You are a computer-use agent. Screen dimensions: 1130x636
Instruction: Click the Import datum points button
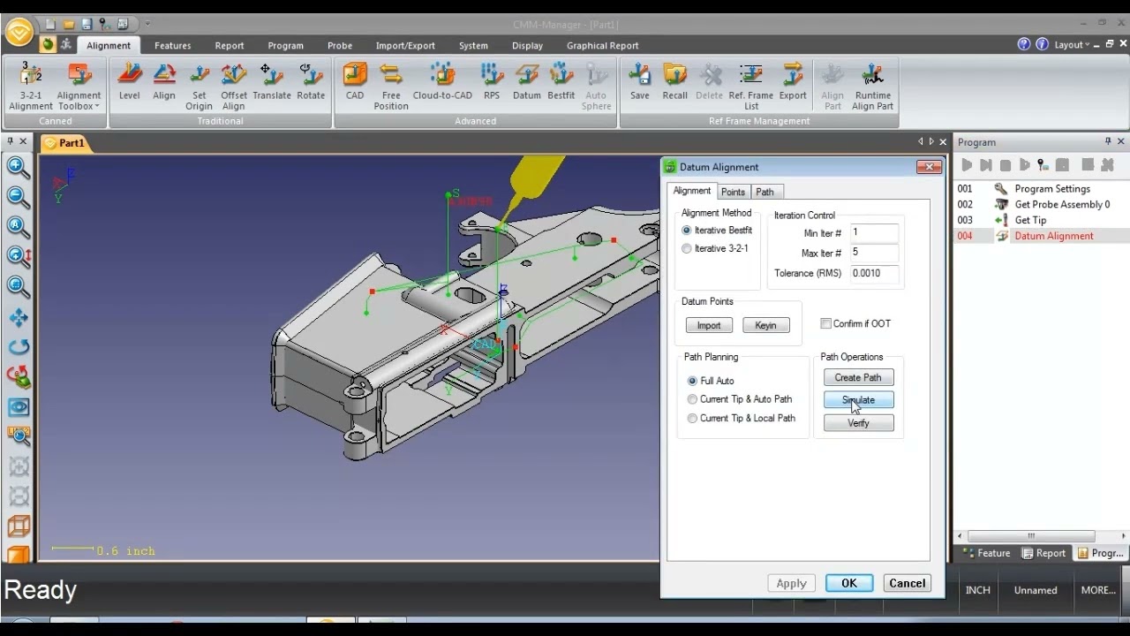click(x=709, y=325)
